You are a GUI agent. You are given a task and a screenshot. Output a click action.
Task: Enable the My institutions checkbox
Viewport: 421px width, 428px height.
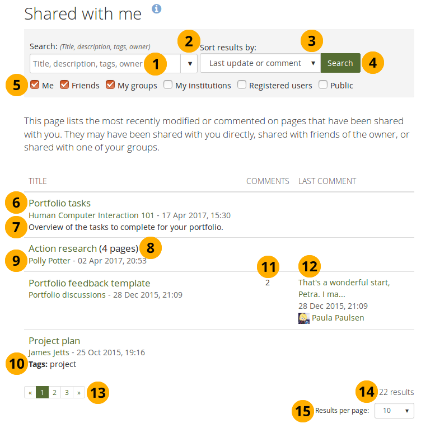(x=168, y=86)
